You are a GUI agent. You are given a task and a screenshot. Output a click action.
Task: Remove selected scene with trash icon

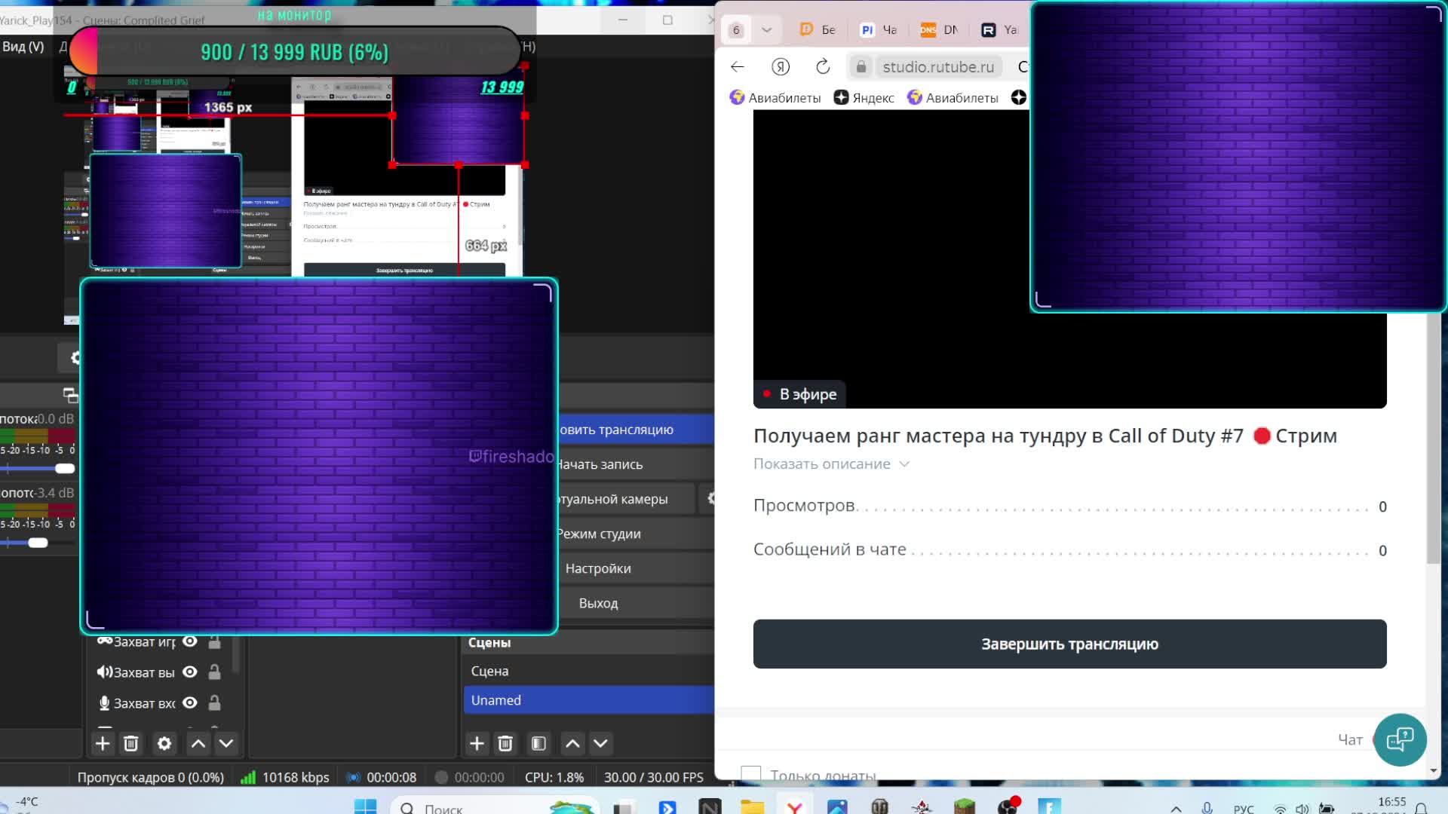pyautogui.click(x=505, y=744)
